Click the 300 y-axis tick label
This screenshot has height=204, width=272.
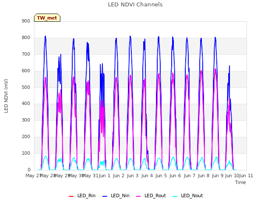(x=26, y=120)
